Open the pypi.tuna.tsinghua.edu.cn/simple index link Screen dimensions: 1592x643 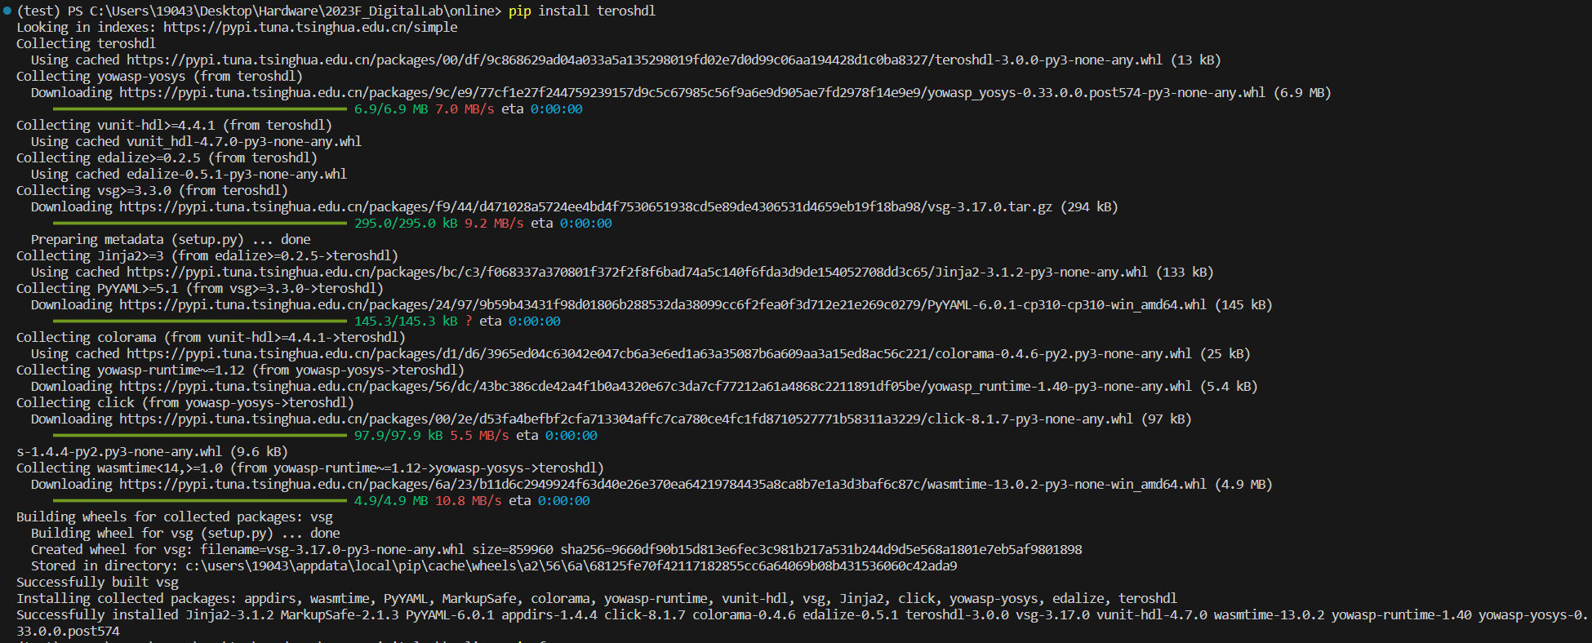tap(310, 27)
